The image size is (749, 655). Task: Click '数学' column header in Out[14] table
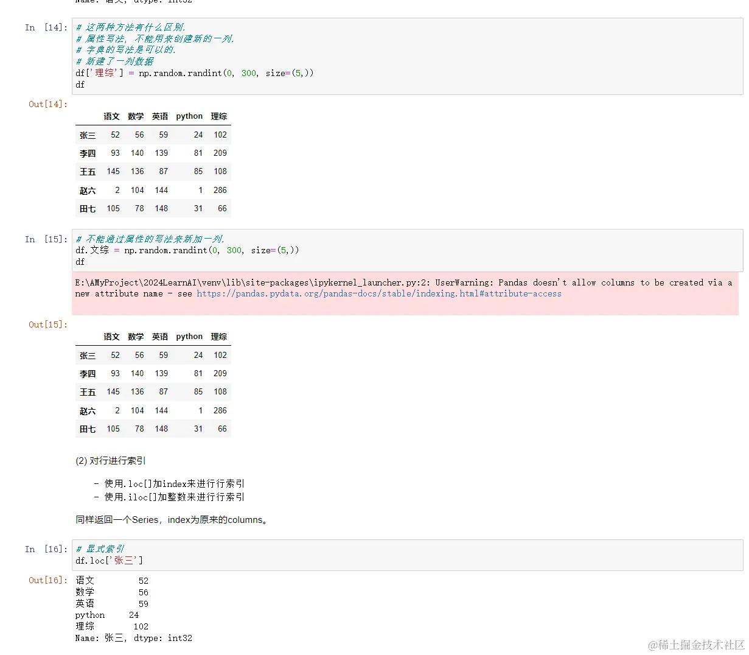[x=136, y=116]
